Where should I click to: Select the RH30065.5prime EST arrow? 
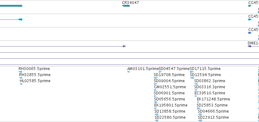tap(20, 72)
